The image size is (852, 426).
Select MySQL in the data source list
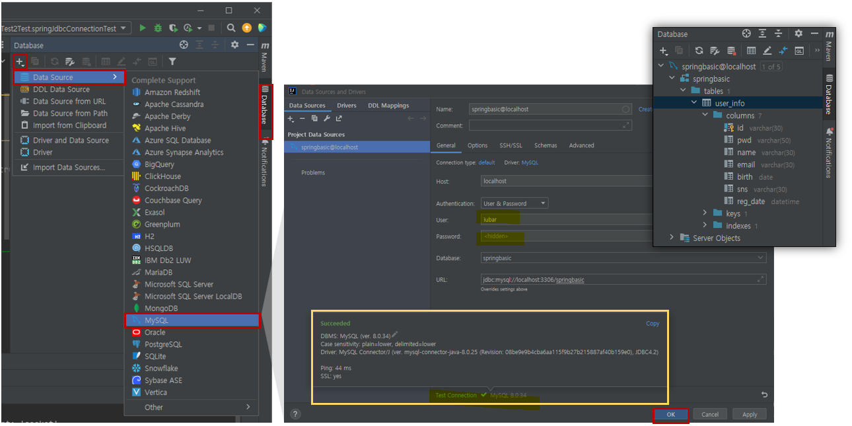click(x=192, y=320)
